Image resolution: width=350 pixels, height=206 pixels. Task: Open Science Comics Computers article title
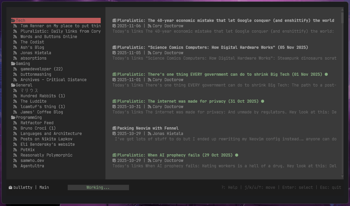(213, 47)
